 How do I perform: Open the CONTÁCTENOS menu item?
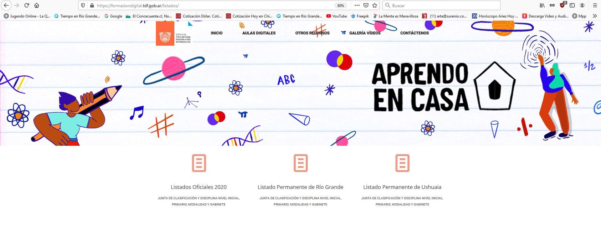414,33
